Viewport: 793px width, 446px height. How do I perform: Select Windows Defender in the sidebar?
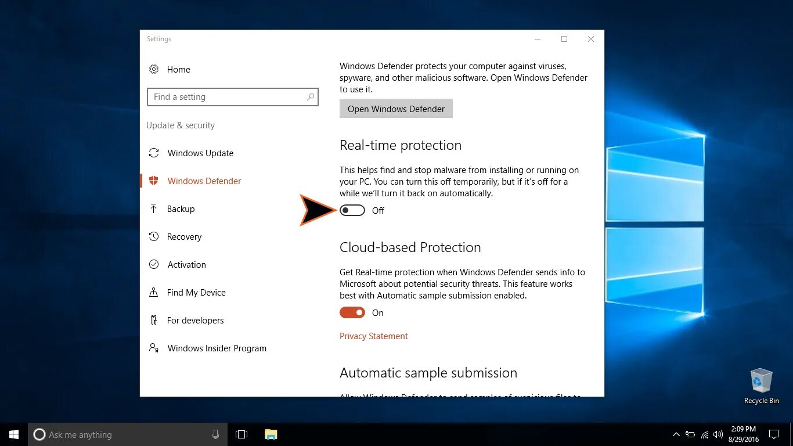click(204, 181)
